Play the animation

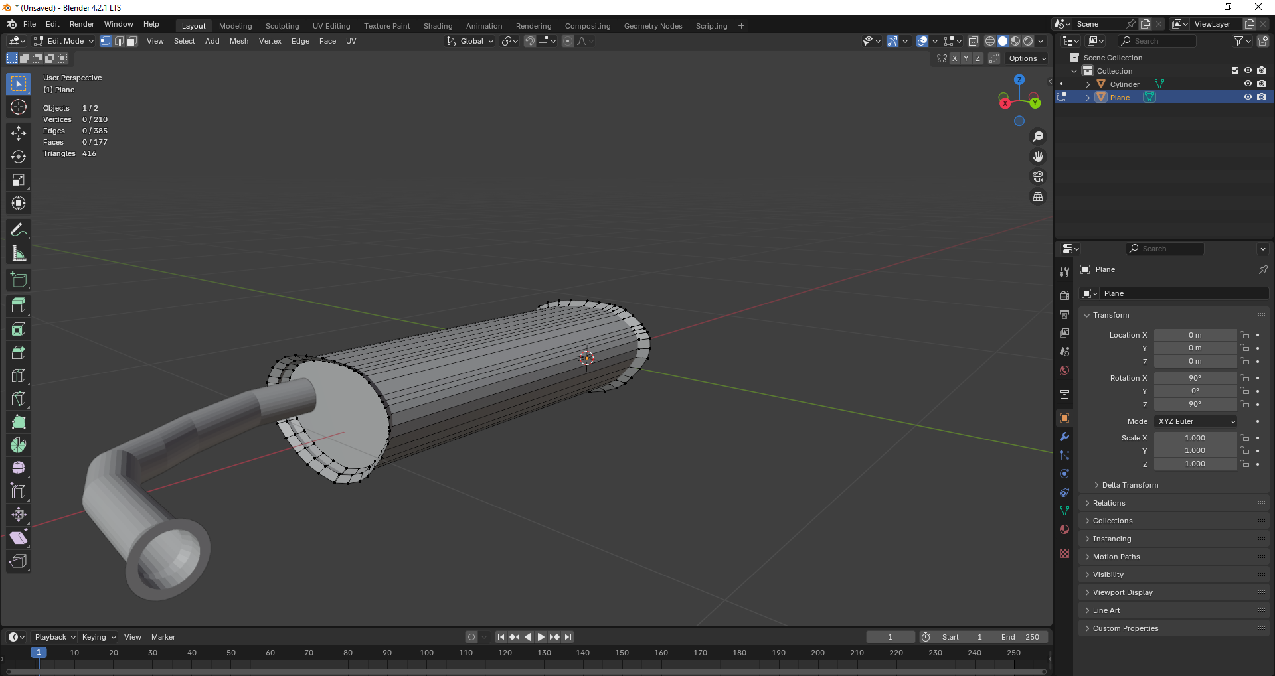pos(541,637)
